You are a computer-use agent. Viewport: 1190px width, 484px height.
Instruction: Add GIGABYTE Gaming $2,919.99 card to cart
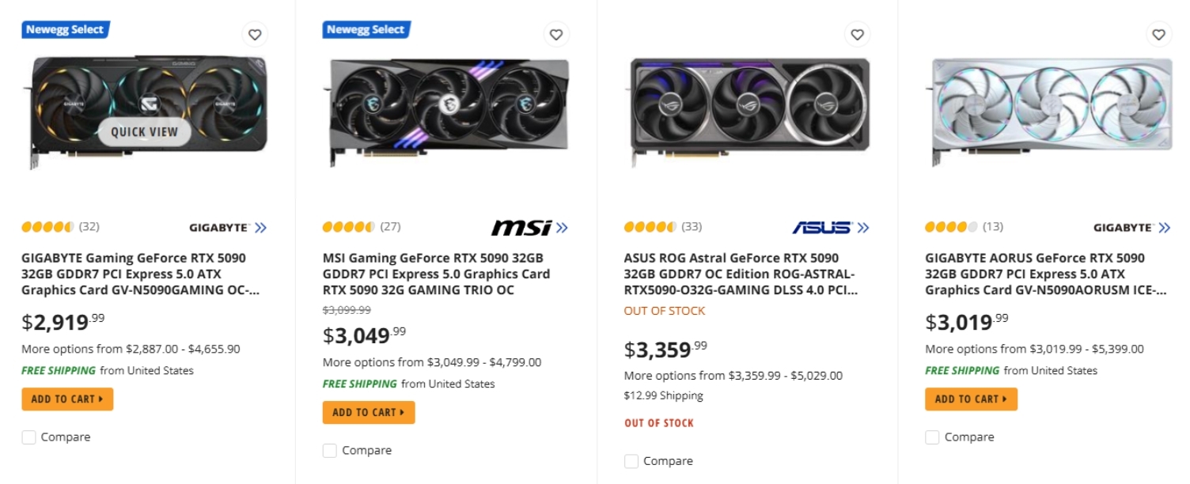[67, 399]
